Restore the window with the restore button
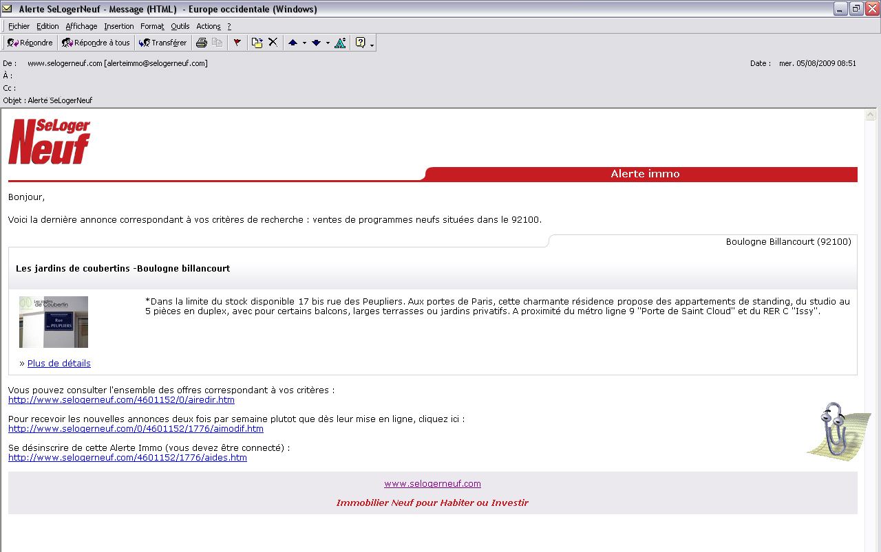This screenshot has height=552, width=881. click(x=856, y=9)
